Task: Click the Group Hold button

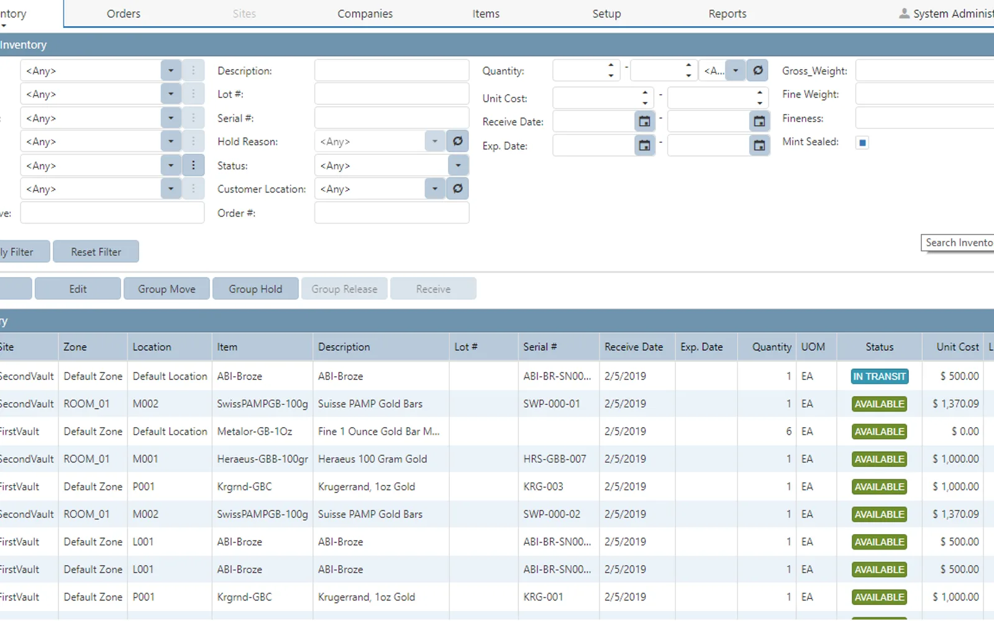Action: pyautogui.click(x=255, y=289)
